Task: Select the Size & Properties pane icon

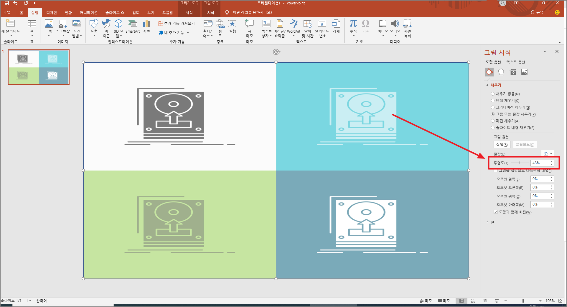Action: coord(513,72)
